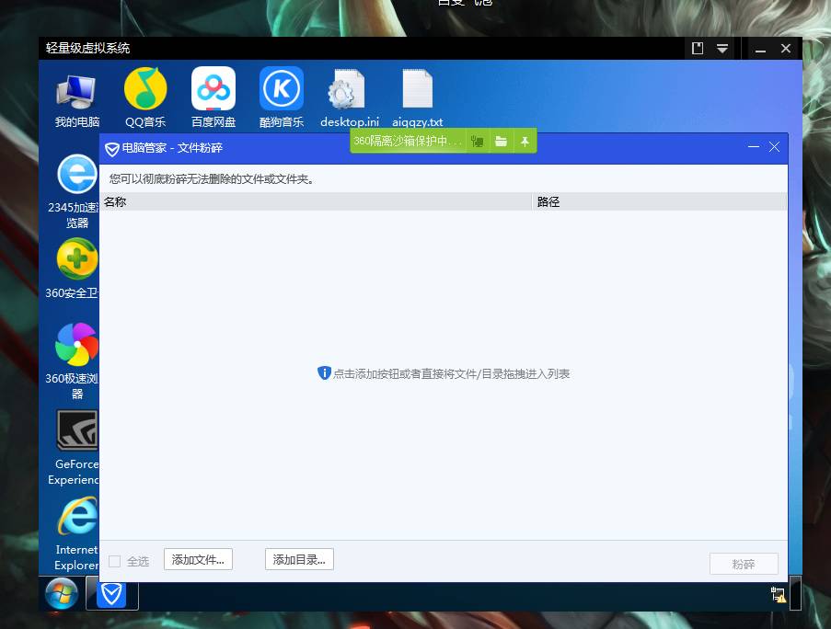Launch the QQ音乐 desktop app
Viewport: 831px width, 629px height.
144,92
